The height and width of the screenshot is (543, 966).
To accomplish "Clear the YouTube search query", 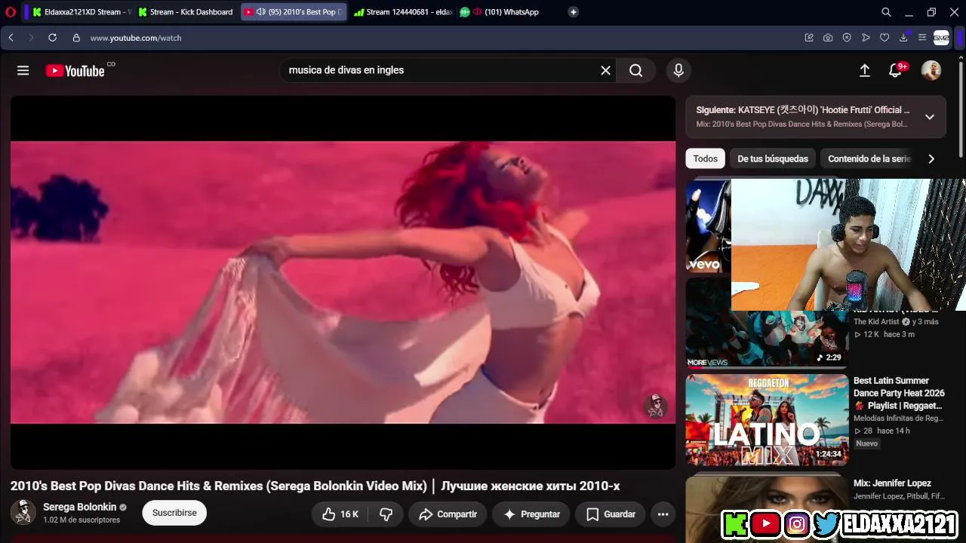I will tap(605, 70).
